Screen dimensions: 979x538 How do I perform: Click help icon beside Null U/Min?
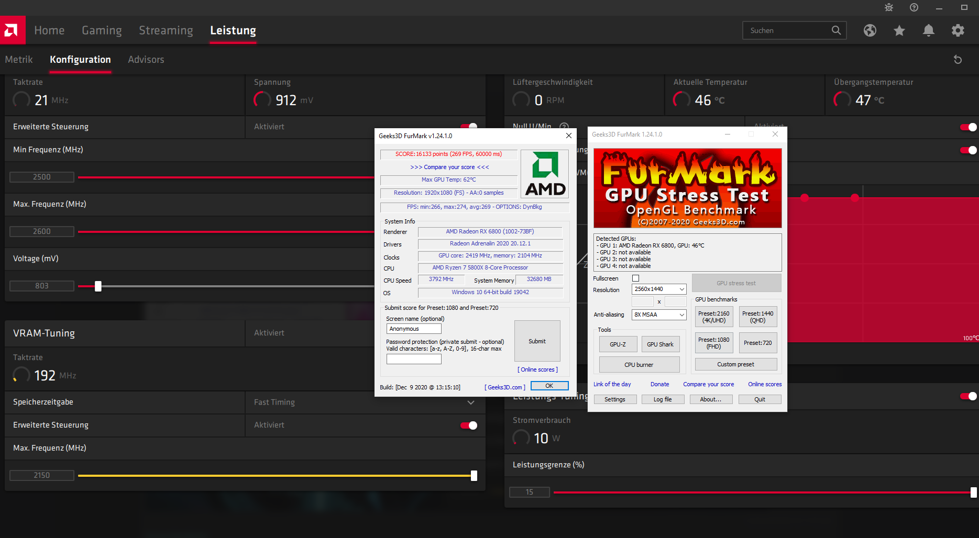click(564, 126)
